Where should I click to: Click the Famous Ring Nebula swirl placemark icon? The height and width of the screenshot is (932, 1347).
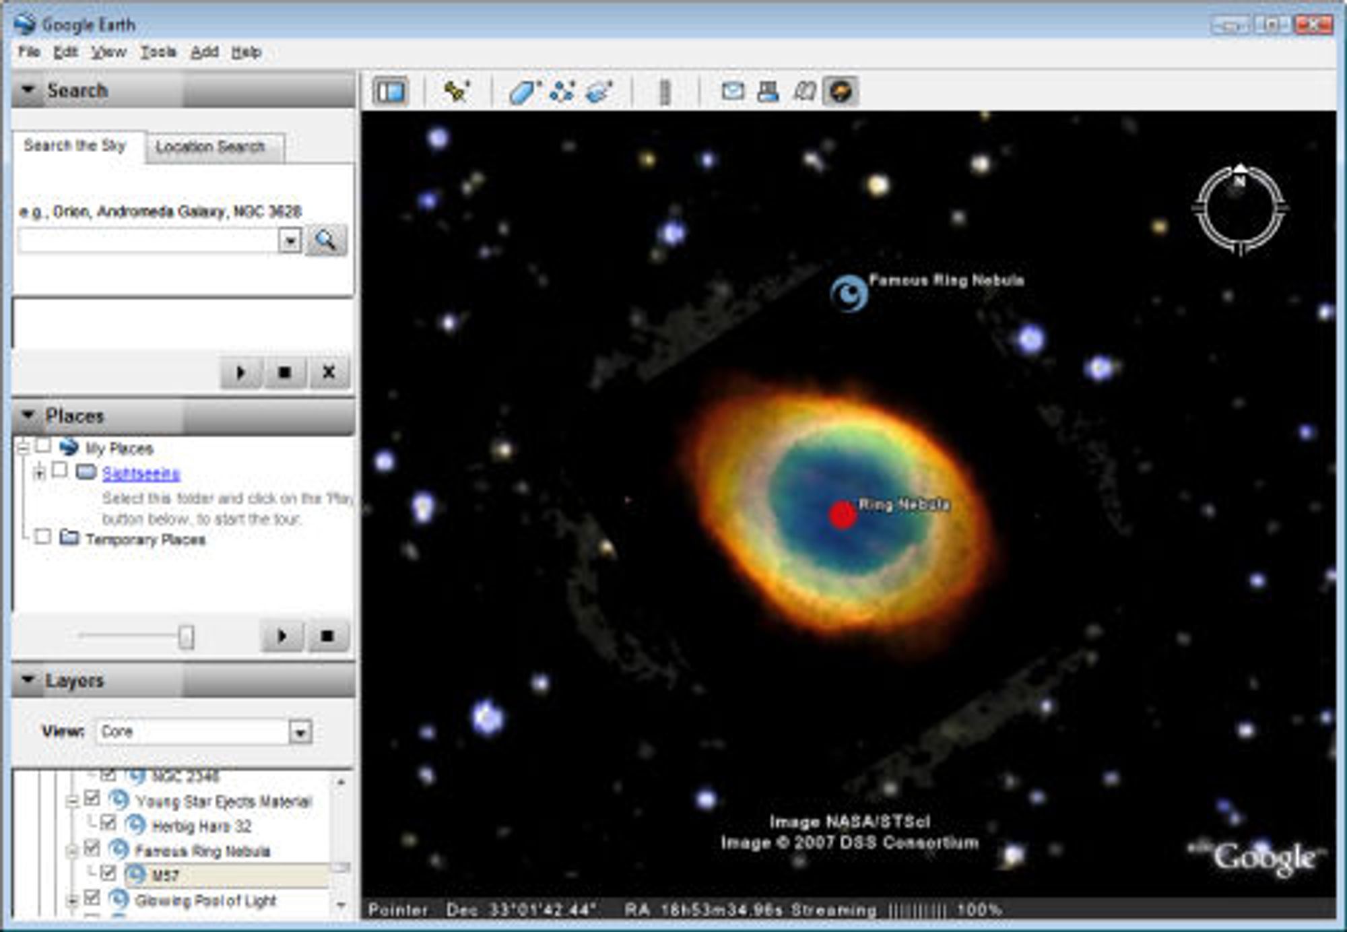[x=849, y=294]
